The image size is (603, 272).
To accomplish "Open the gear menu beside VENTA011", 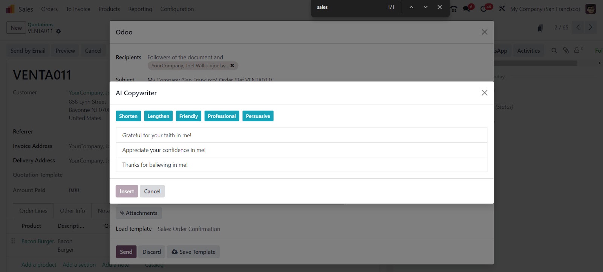I will pos(58,31).
